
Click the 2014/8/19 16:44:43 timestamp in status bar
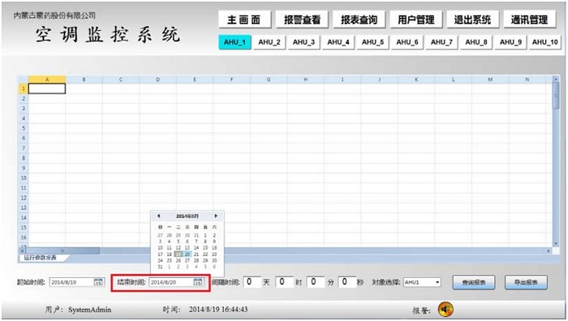click(x=218, y=310)
